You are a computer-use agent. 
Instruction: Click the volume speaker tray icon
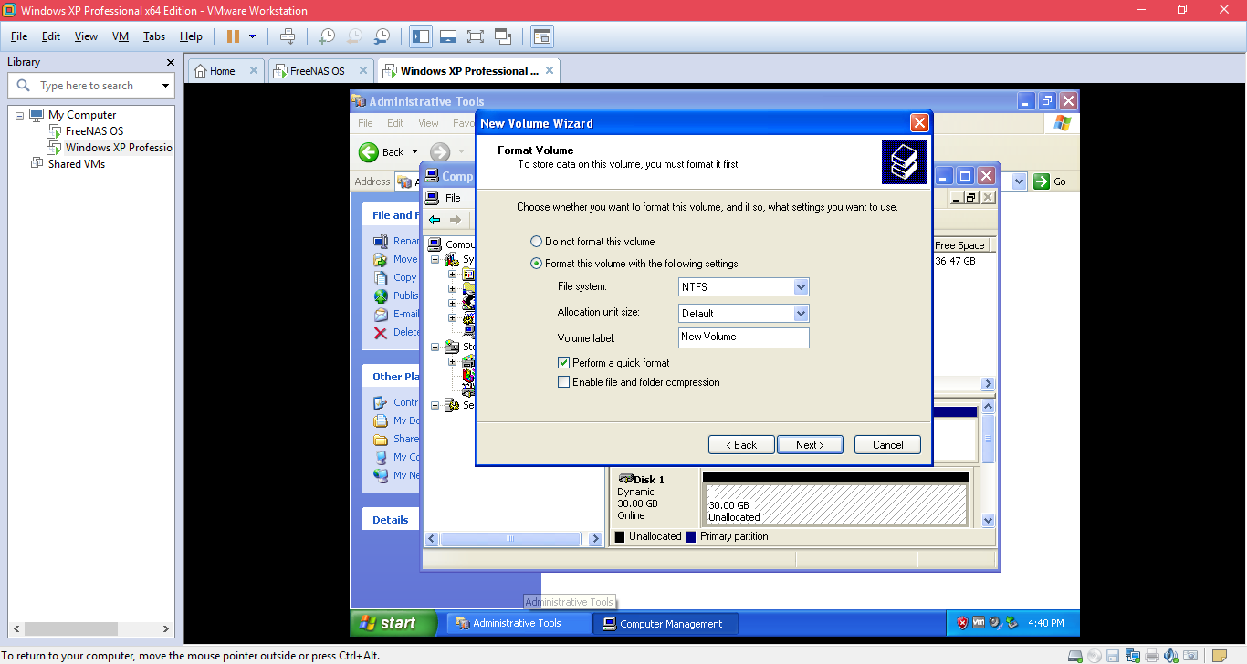(x=995, y=623)
